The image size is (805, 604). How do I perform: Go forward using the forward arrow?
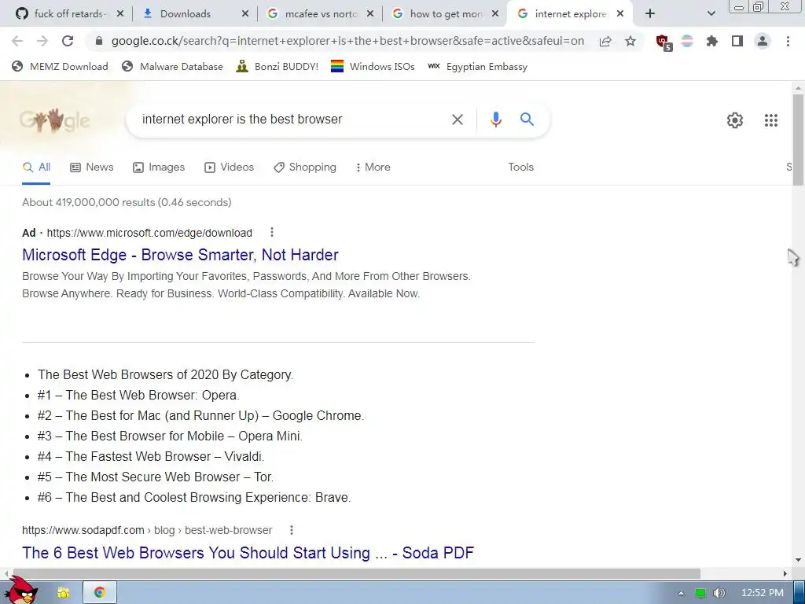pos(42,41)
